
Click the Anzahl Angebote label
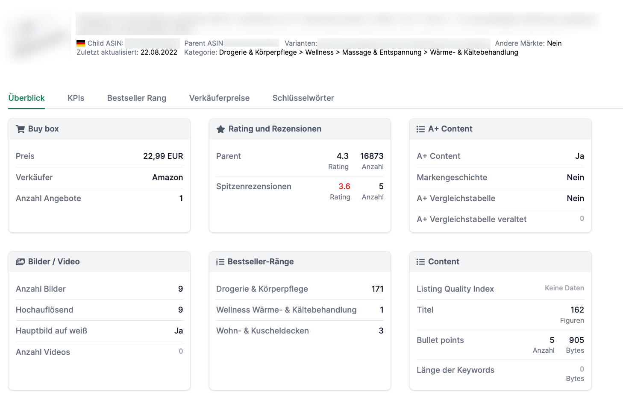click(x=48, y=199)
